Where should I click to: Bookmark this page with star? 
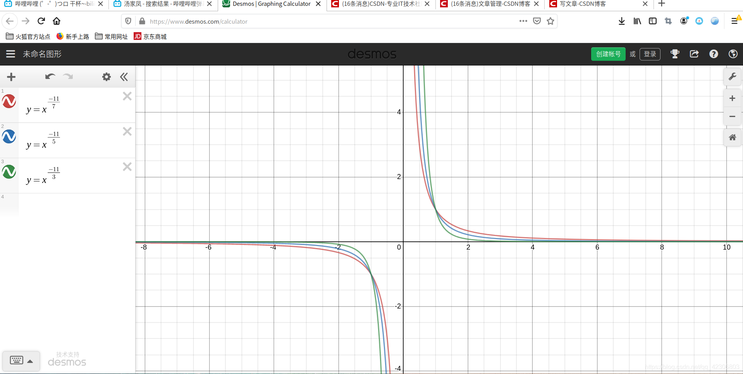[550, 21]
